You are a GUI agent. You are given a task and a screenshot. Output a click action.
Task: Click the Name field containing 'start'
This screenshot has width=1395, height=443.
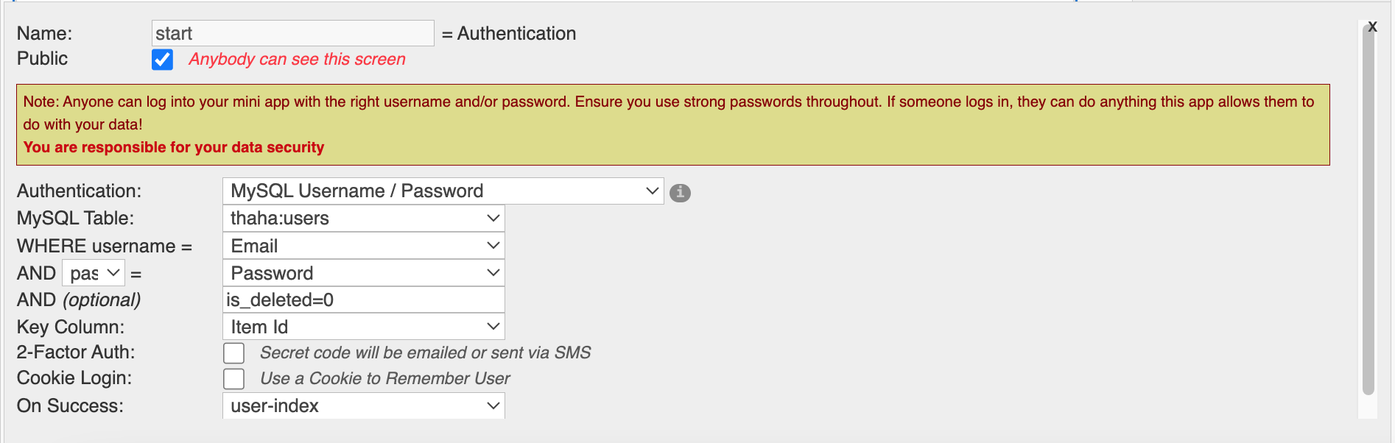[292, 33]
